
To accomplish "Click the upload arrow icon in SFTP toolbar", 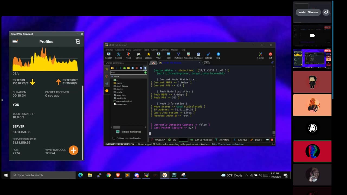I will (120, 68).
